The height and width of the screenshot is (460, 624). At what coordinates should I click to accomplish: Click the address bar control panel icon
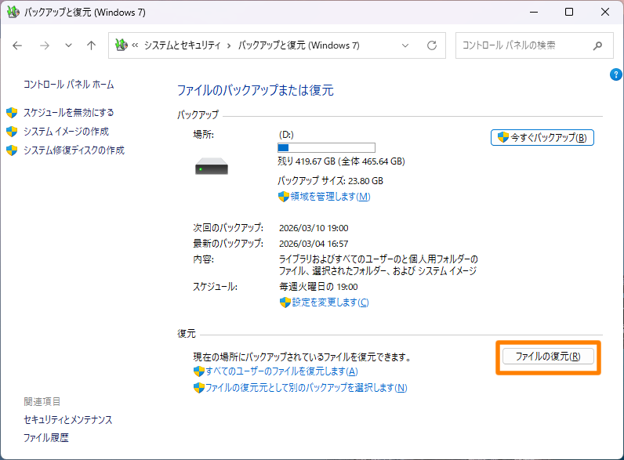(121, 45)
